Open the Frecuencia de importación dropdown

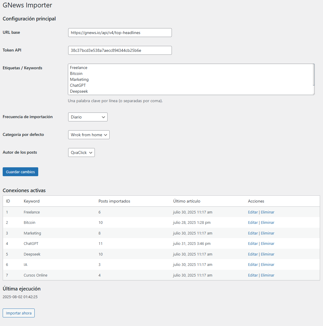(88, 117)
